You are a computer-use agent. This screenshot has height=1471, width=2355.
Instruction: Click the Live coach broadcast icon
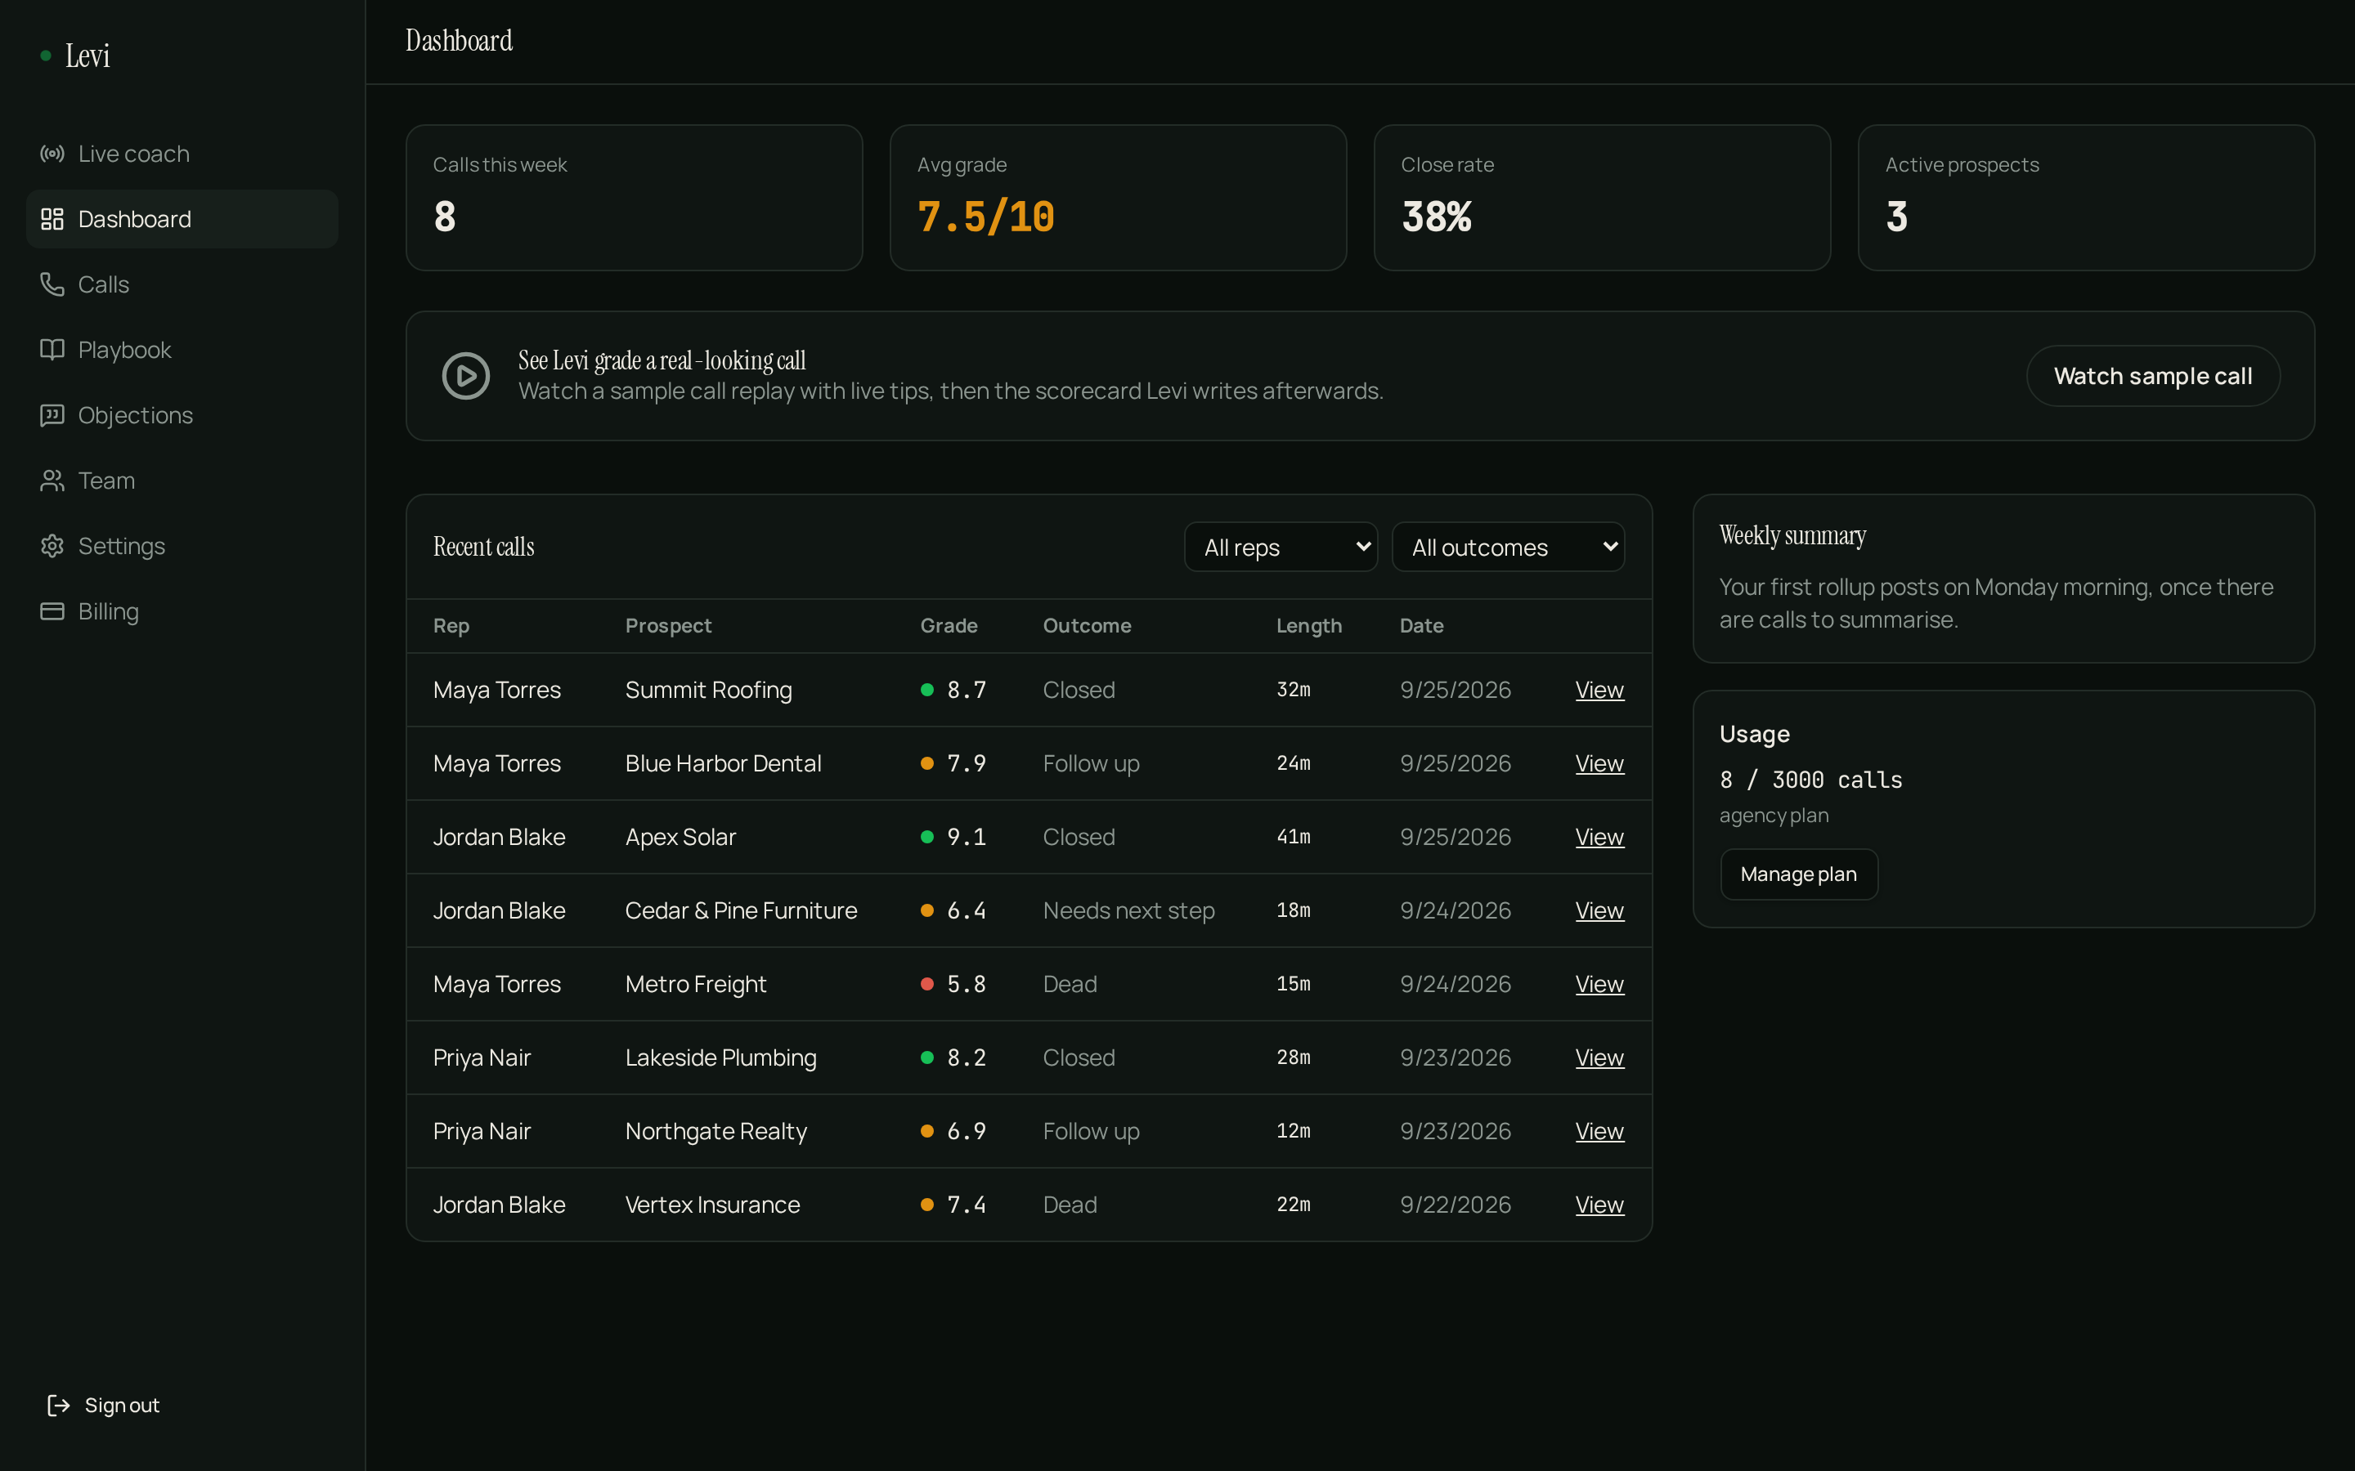(x=52, y=154)
